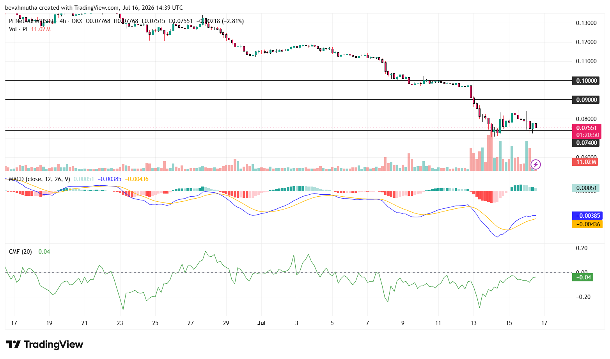Click the Jul label on the time axis
This screenshot has height=359, width=610.
coord(261,323)
